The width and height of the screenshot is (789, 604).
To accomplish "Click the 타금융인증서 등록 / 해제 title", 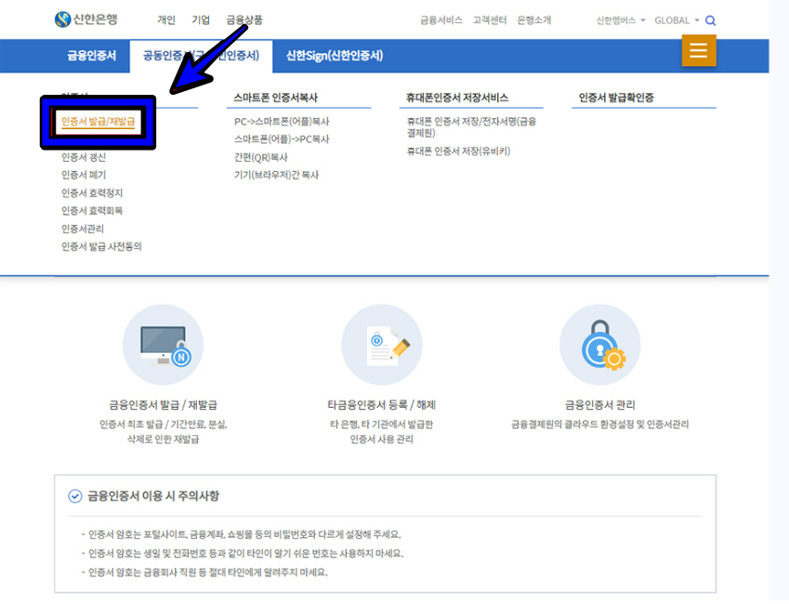I will (x=381, y=405).
